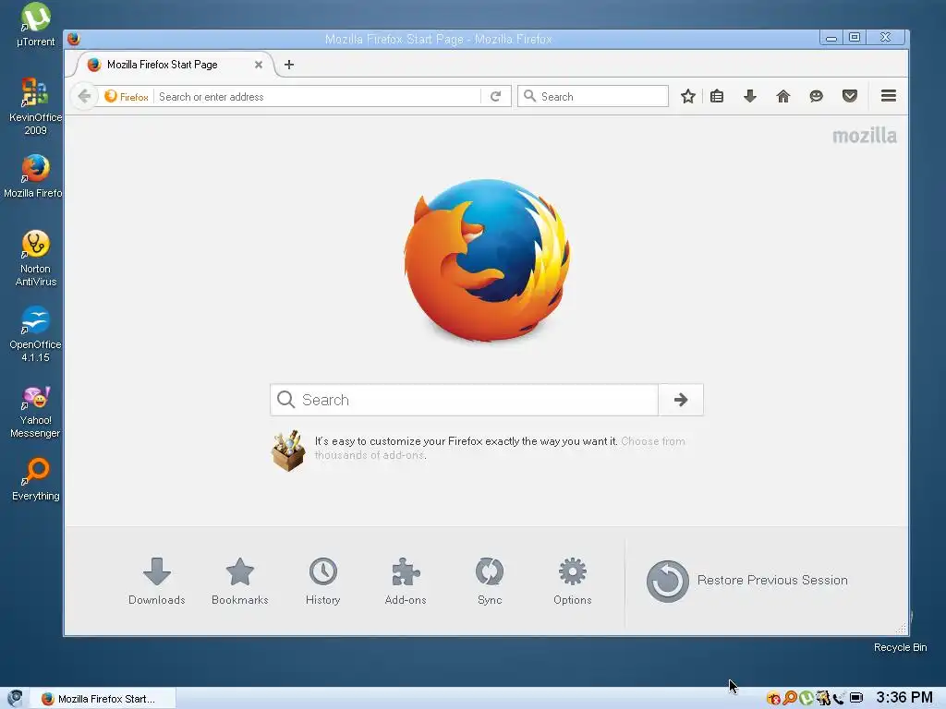946x709 pixels.
Task: Open Add-ons from the start page launcher
Action: [x=406, y=582]
